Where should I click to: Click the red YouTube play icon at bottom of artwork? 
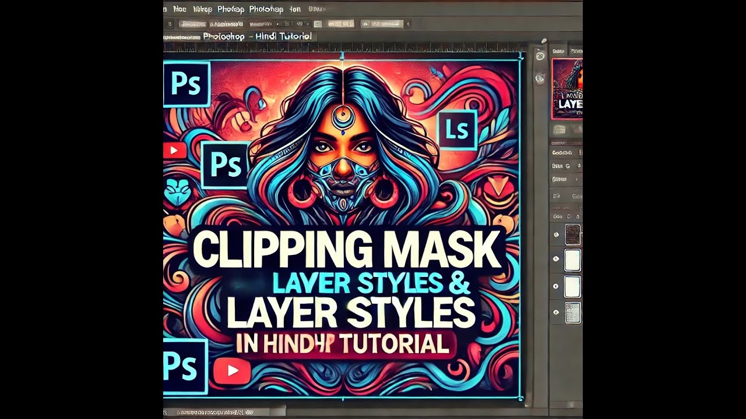[x=233, y=370]
